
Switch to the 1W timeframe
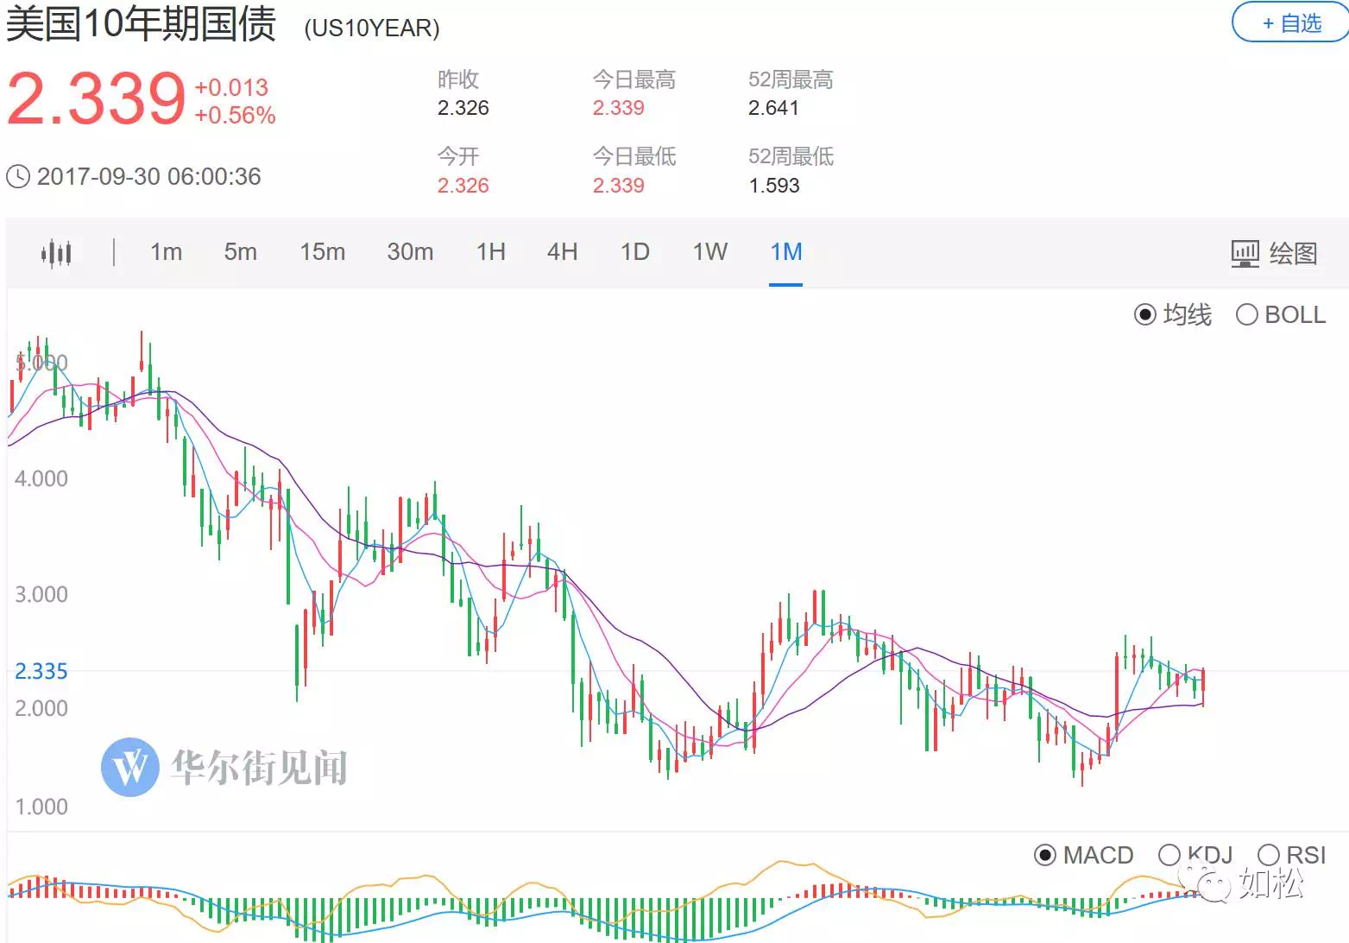click(709, 252)
